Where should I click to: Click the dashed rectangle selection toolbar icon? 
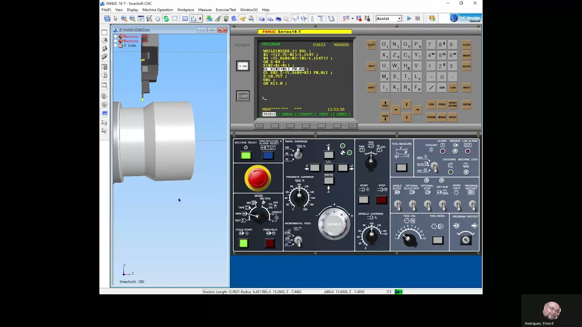[x=175, y=19]
